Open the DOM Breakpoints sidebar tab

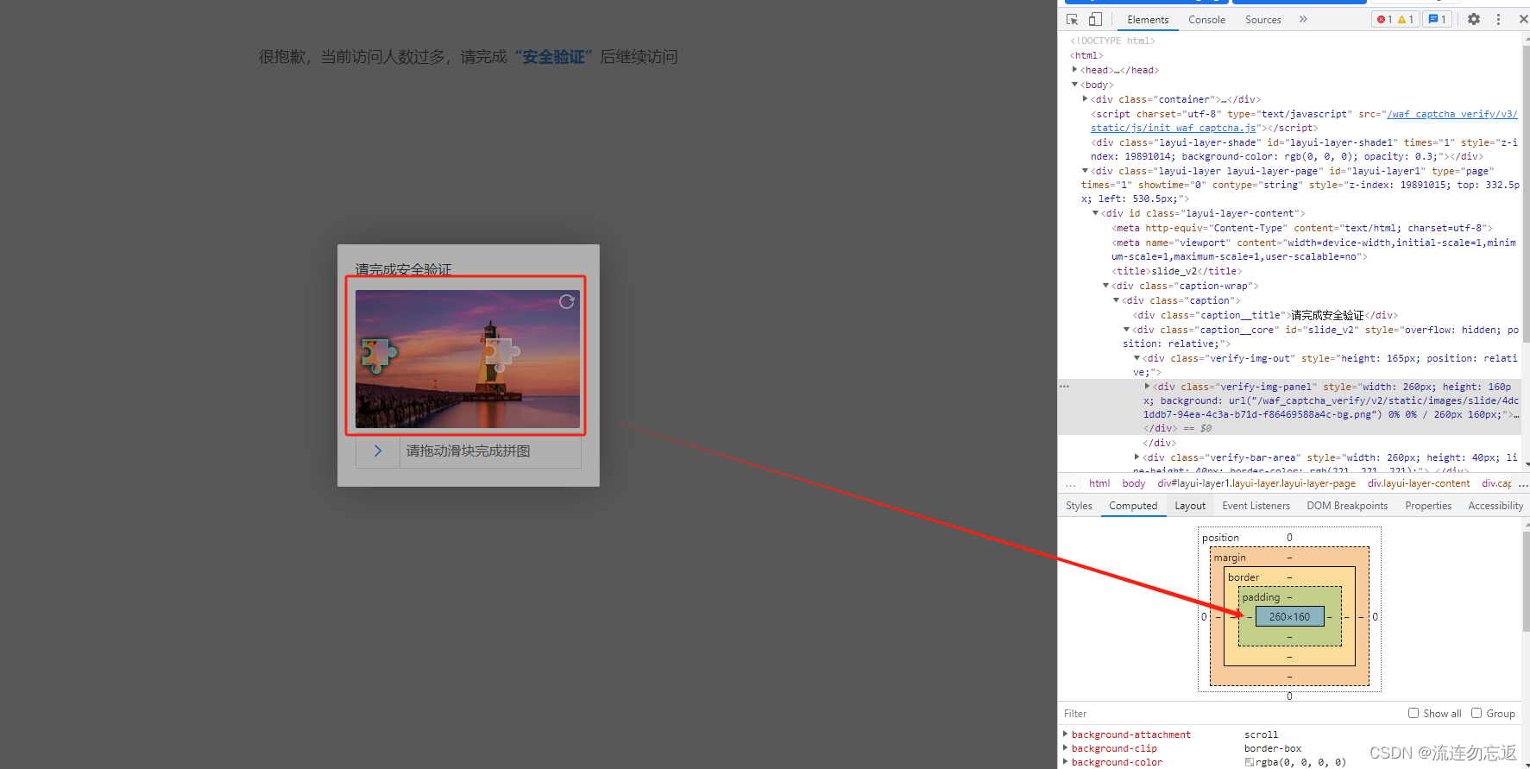[x=1347, y=506]
